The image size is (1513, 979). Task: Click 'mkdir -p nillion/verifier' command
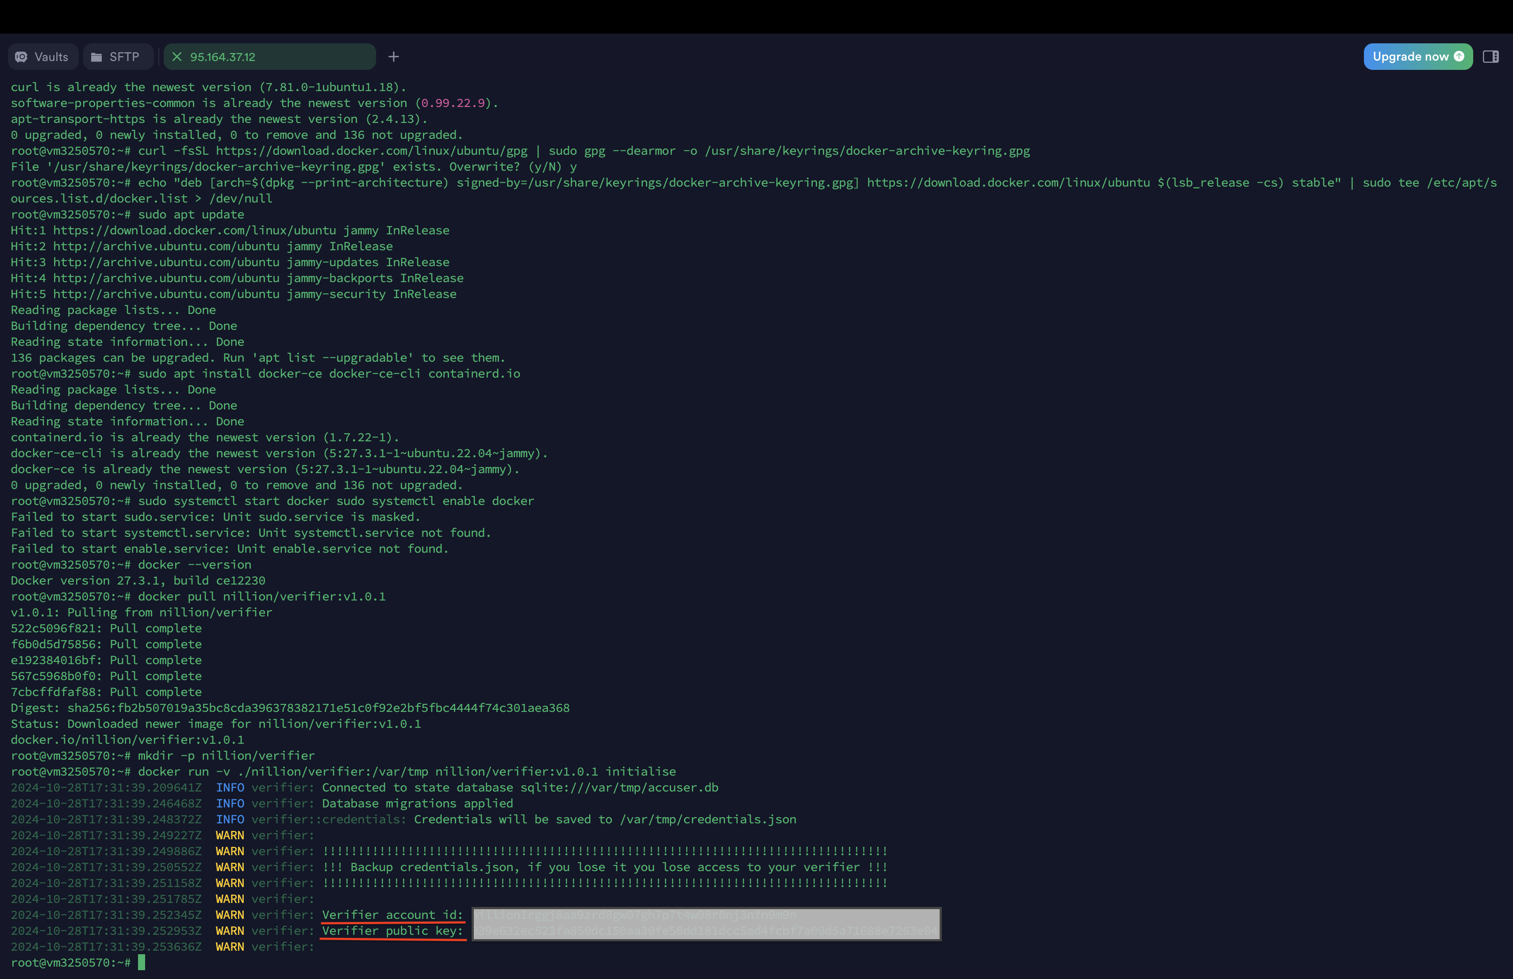227,755
